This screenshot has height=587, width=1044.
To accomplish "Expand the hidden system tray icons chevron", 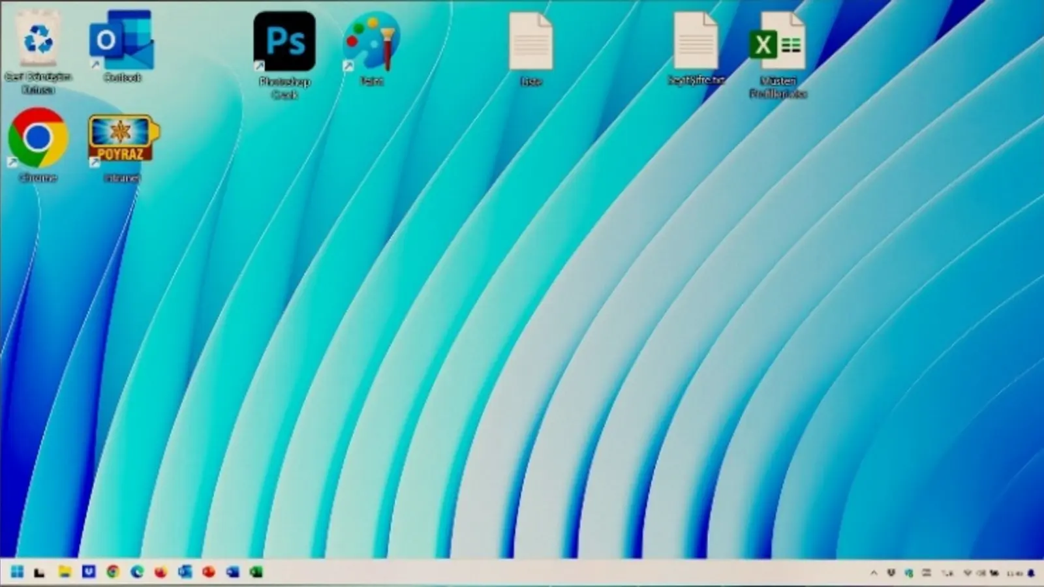I will point(874,573).
